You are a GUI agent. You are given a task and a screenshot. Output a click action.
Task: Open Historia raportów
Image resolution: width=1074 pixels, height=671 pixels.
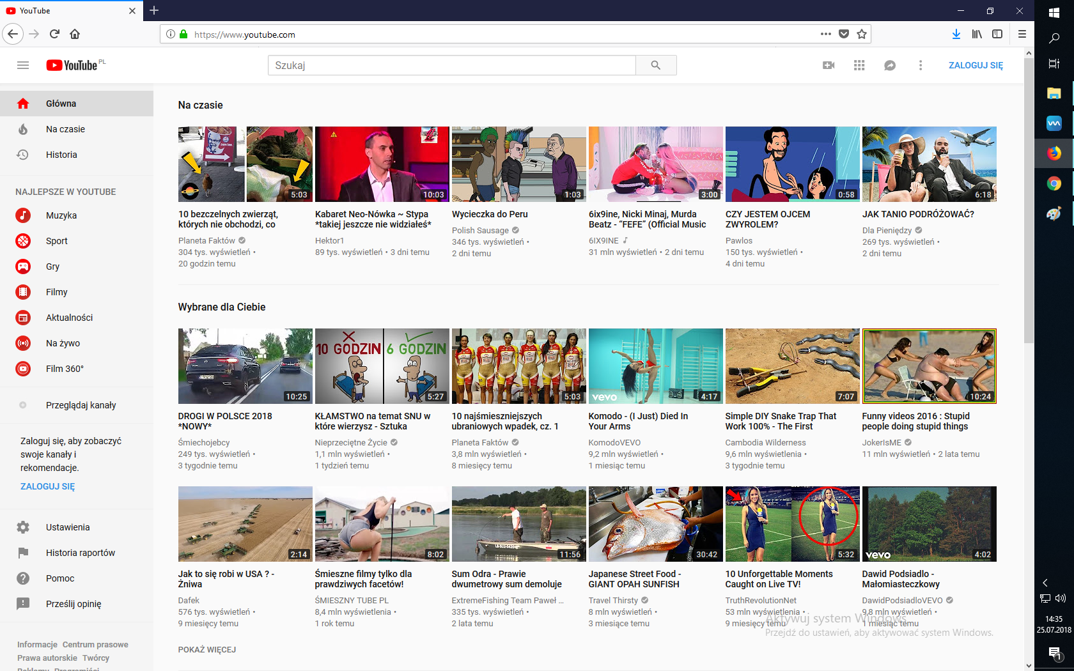coord(77,553)
